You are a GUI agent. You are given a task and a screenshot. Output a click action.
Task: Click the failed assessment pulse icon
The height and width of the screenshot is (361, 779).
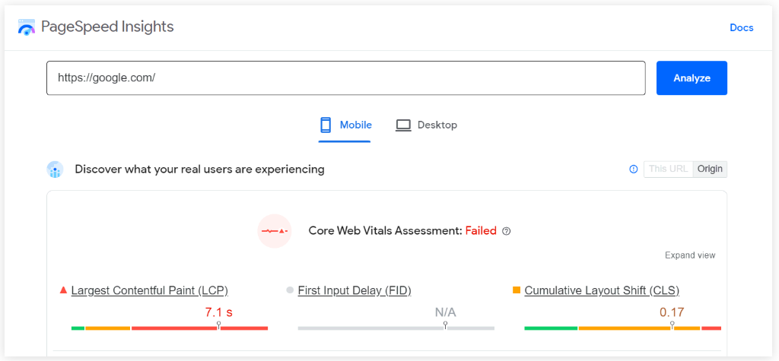point(274,231)
